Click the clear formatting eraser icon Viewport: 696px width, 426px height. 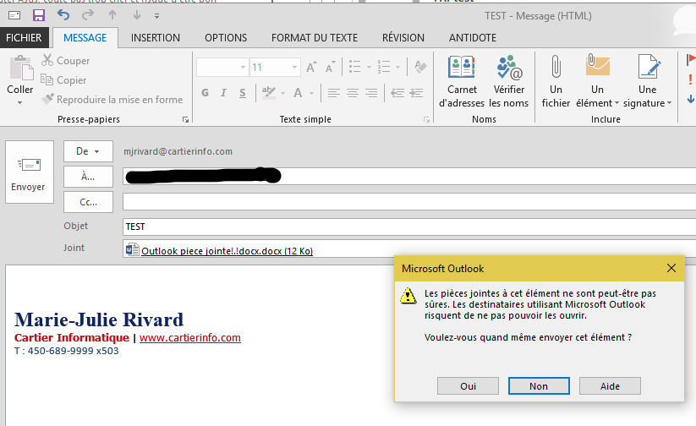pos(420,67)
